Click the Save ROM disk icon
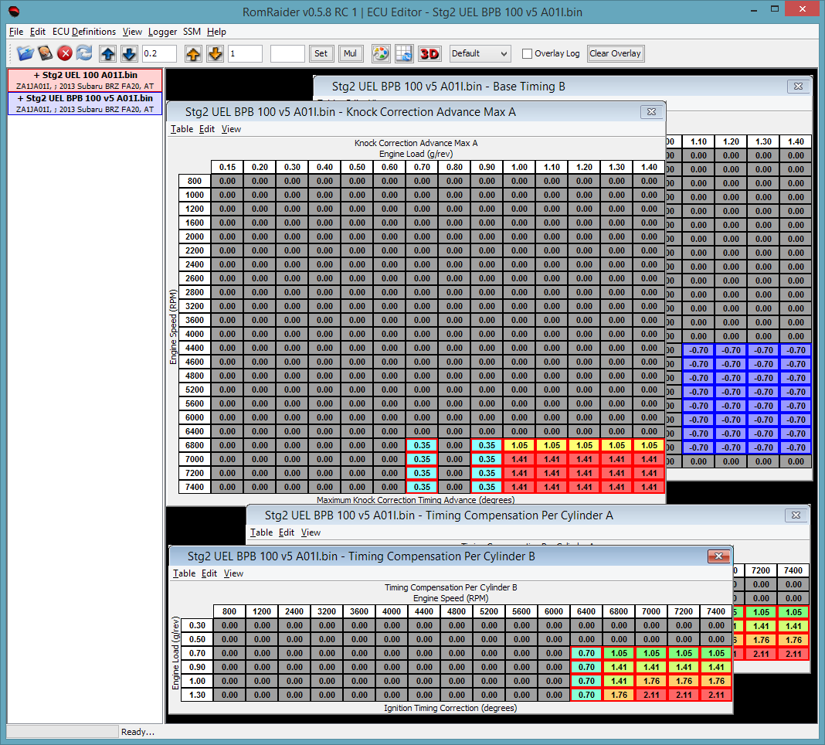The image size is (825, 745). 46,53
